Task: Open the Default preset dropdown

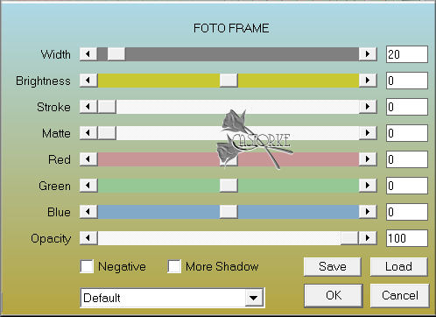Action: (x=172, y=298)
